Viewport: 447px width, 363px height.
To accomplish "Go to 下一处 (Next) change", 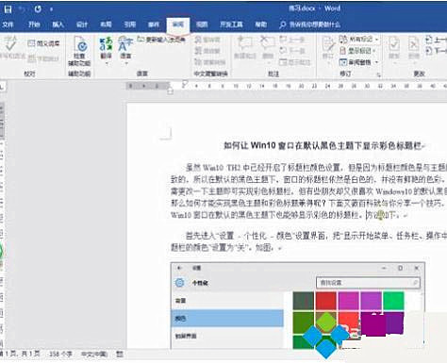I will pos(436,51).
